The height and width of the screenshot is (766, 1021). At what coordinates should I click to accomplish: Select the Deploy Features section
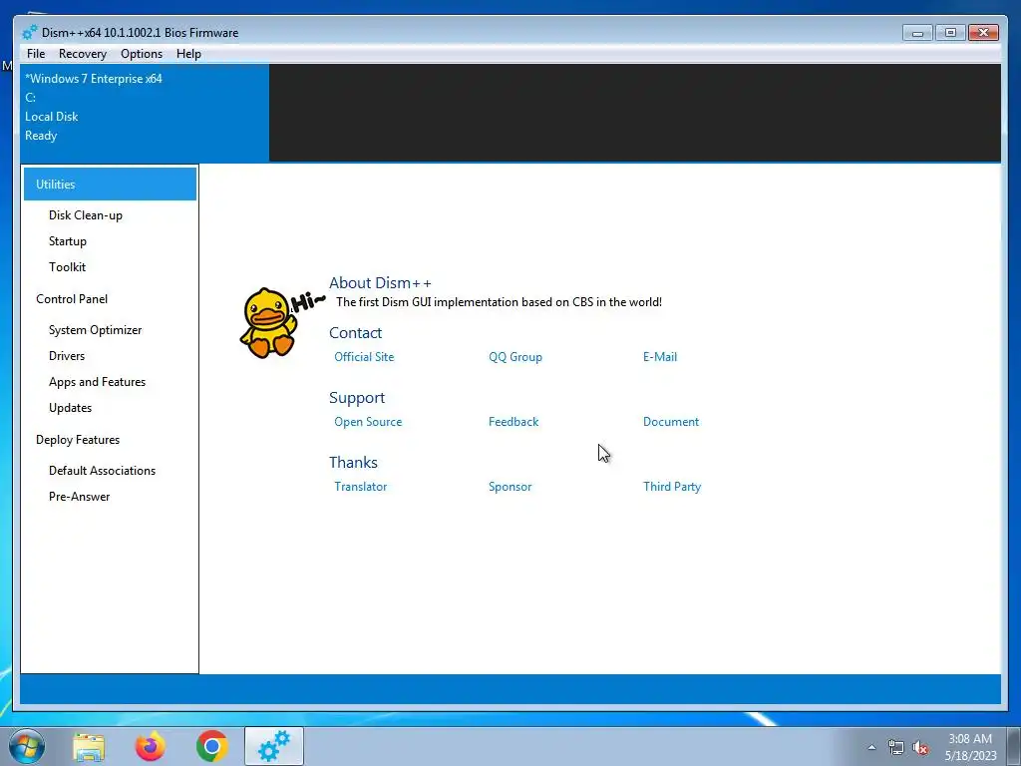78,440
